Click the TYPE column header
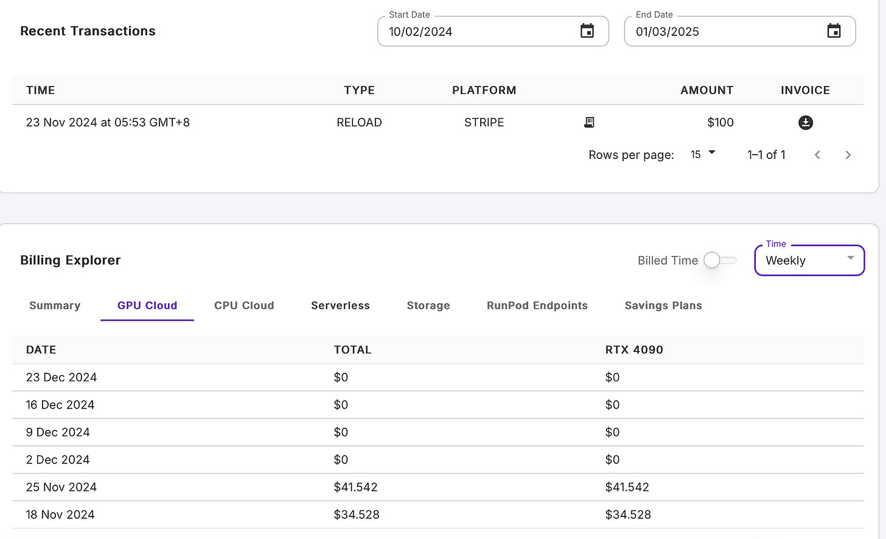886x539 pixels. (359, 90)
